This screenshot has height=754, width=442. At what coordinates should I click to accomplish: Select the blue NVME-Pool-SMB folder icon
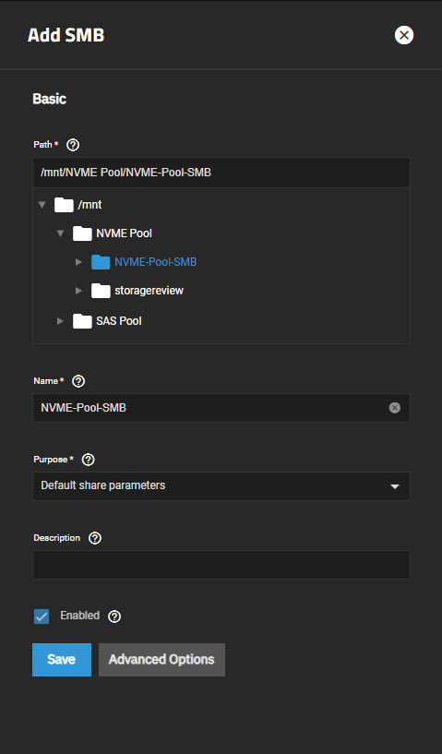click(x=101, y=262)
